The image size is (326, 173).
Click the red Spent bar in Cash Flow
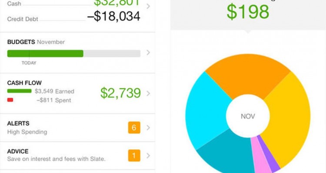coord(10,100)
